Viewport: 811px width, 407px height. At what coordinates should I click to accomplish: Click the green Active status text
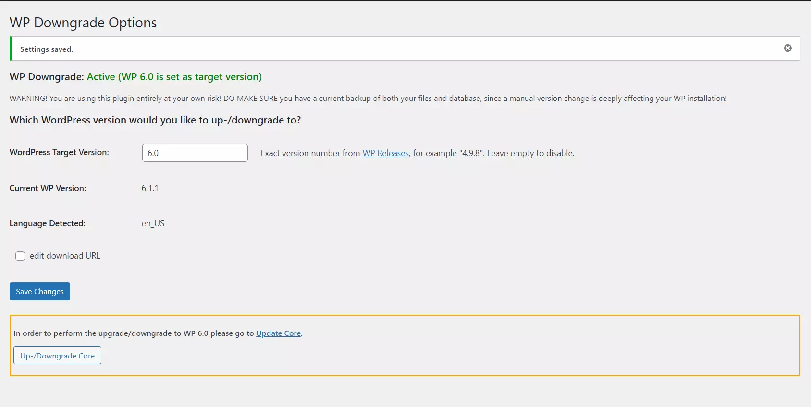(174, 77)
